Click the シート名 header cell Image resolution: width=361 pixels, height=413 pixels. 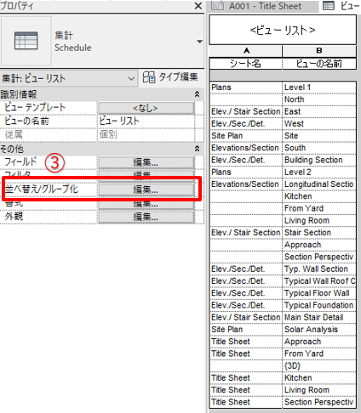click(246, 64)
